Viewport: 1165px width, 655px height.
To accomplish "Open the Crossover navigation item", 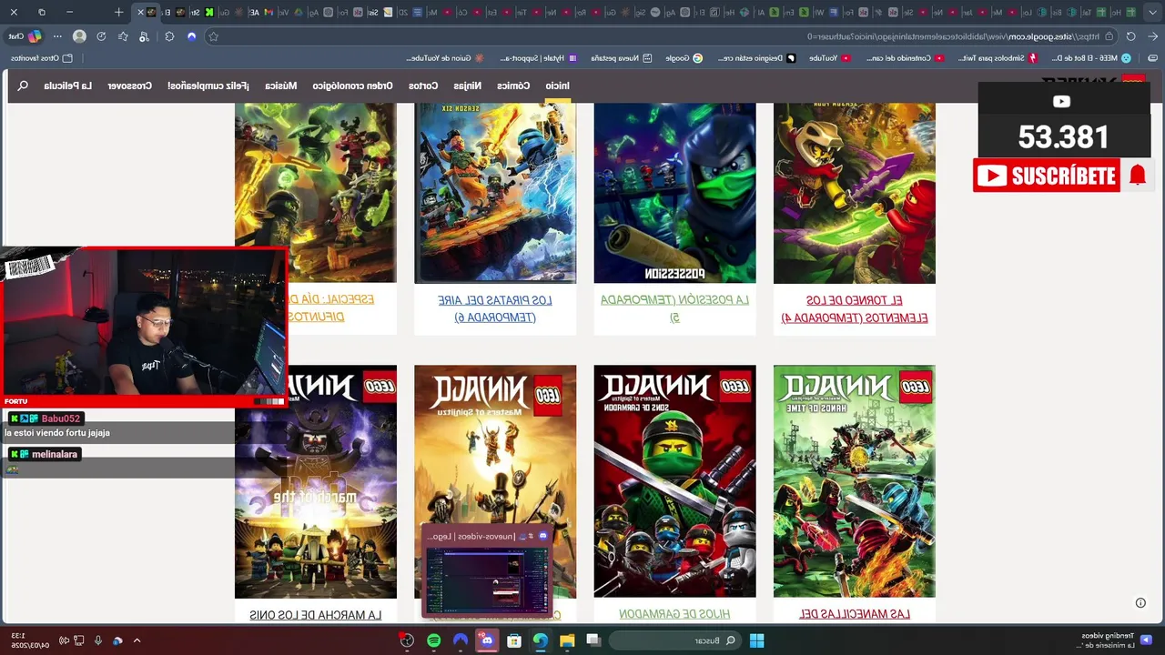I will (130, 86).
